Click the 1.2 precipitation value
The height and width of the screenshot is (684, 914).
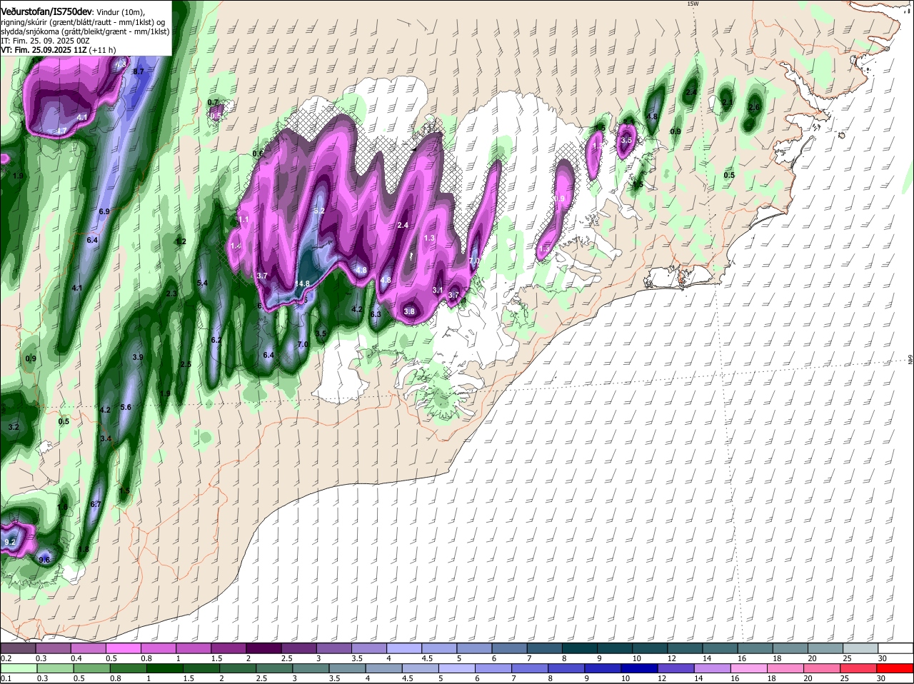[181, 241]
